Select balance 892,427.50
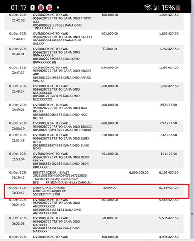Viewport: 194px width, 241px height. point(168,105)
